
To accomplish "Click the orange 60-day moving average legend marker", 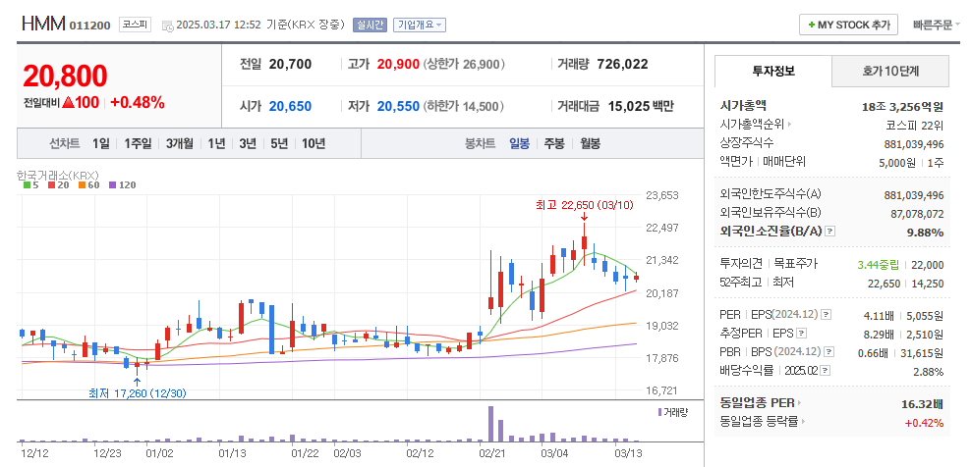I will 81,185.
